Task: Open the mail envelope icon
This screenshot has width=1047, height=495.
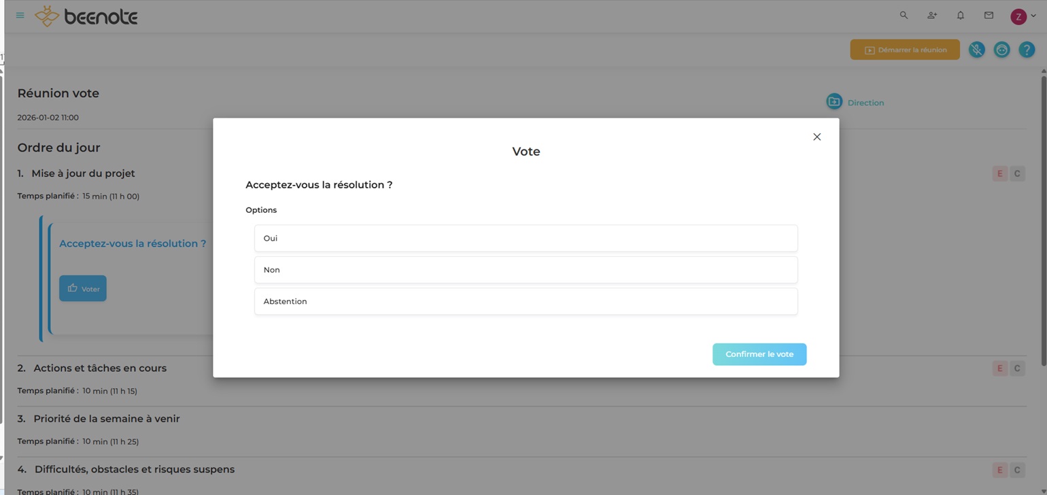Action: [989, 15]
